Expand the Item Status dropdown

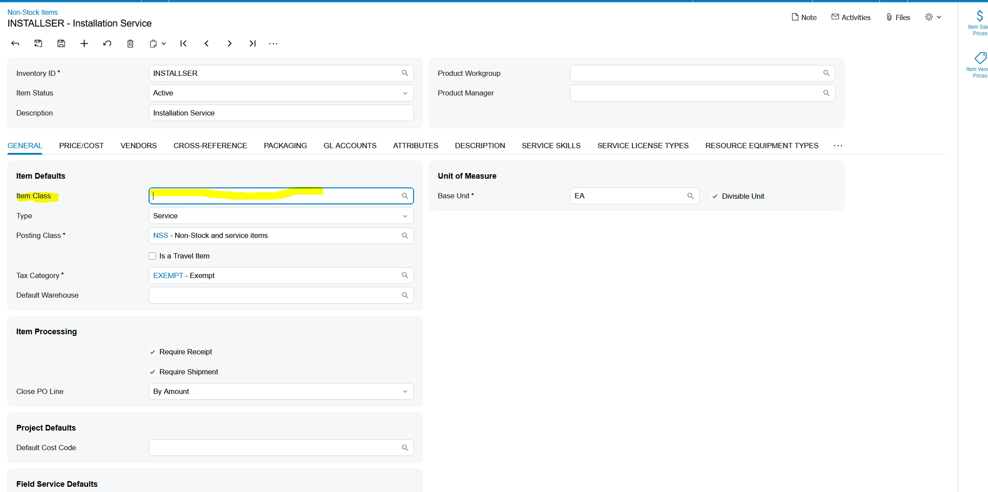[x=405, y=93]
